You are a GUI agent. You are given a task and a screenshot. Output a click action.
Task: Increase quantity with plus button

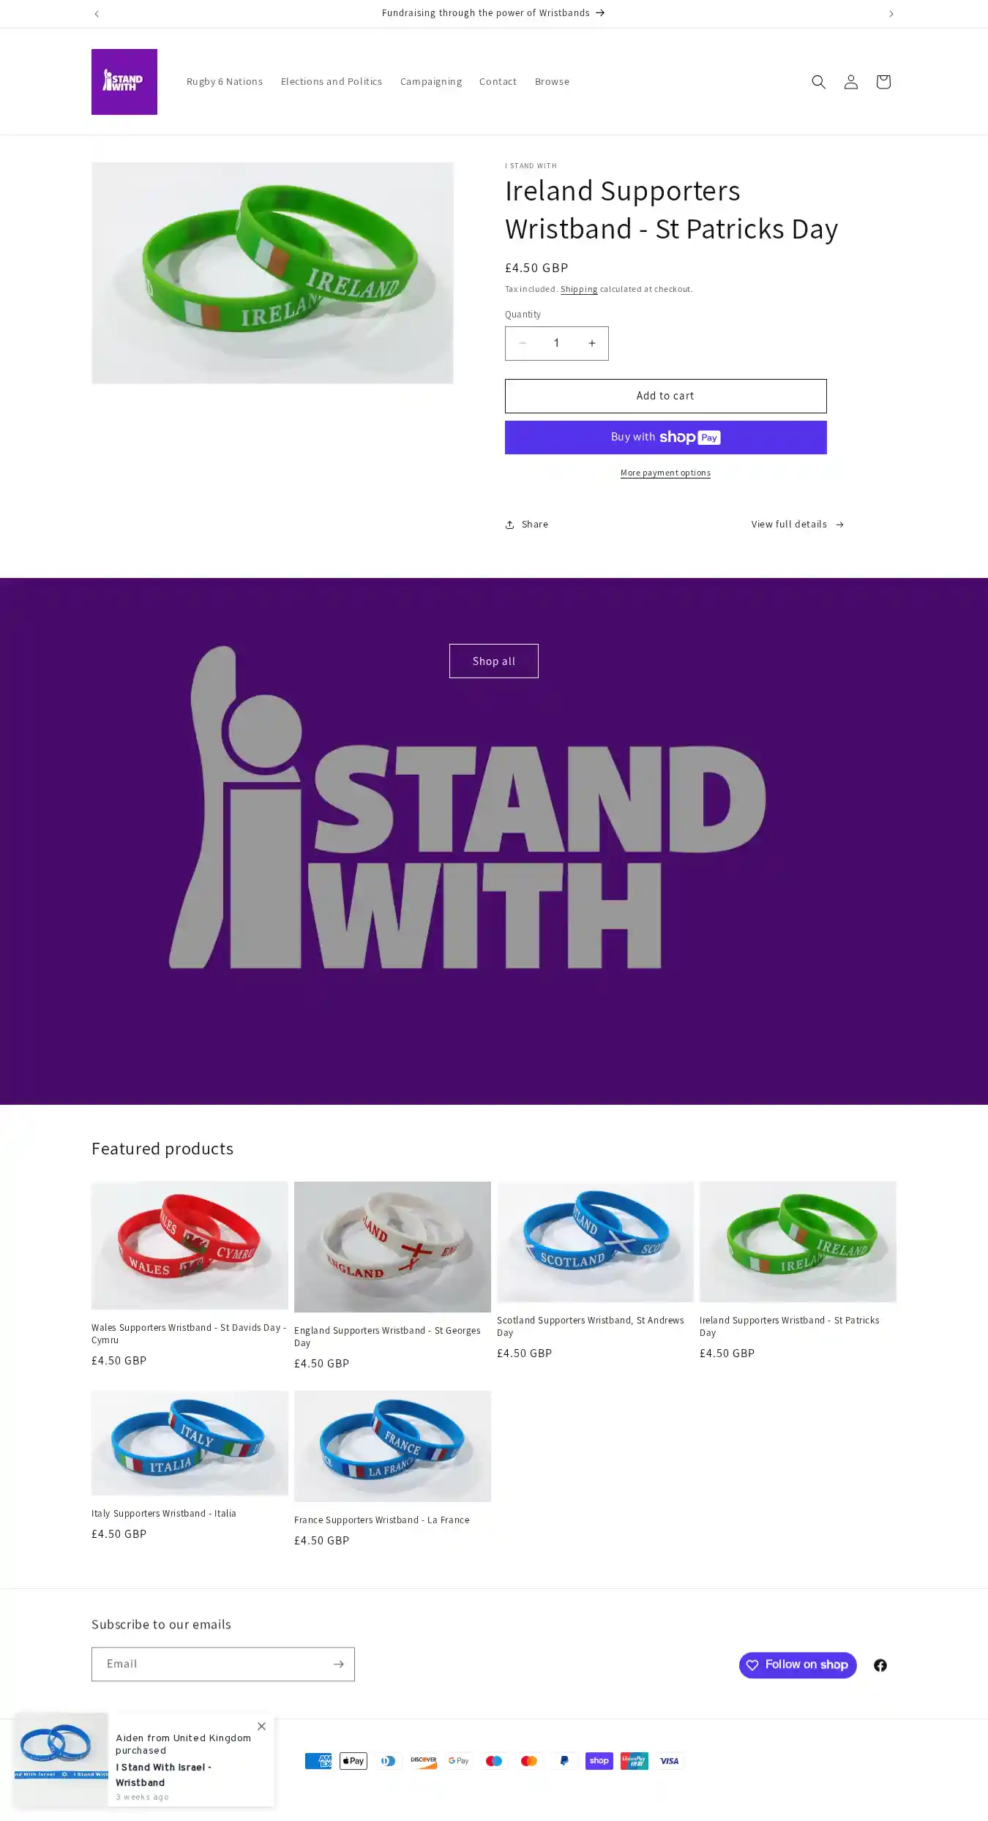591,343
